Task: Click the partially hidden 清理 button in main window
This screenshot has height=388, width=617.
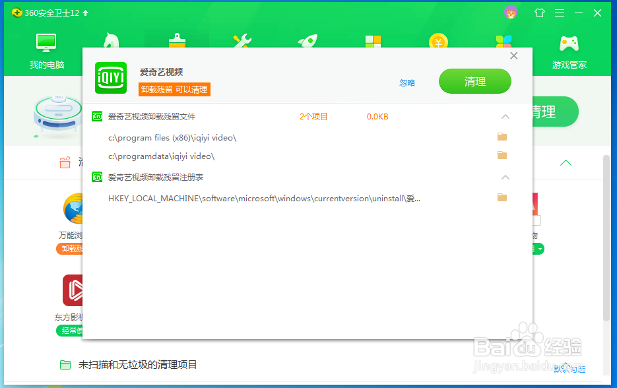Action: [555, 112]
